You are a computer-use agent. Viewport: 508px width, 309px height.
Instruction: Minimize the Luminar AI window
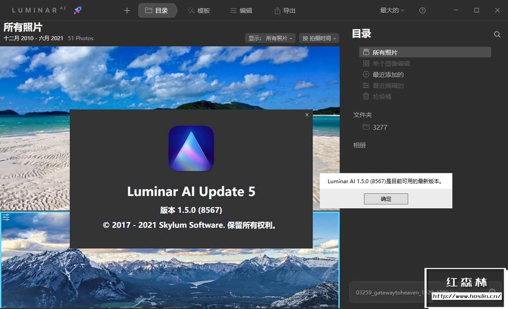(456, 10)
